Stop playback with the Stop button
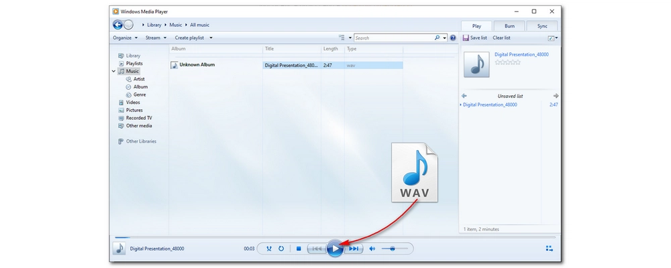The height and width of the screenshot is (268, 671). click(x=299, y=249)
